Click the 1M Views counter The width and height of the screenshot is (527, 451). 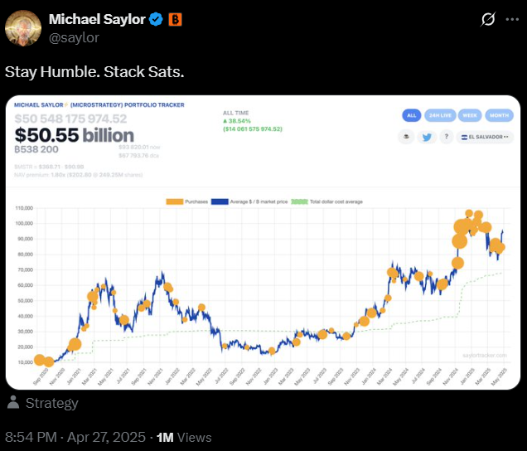pos(184,437)
